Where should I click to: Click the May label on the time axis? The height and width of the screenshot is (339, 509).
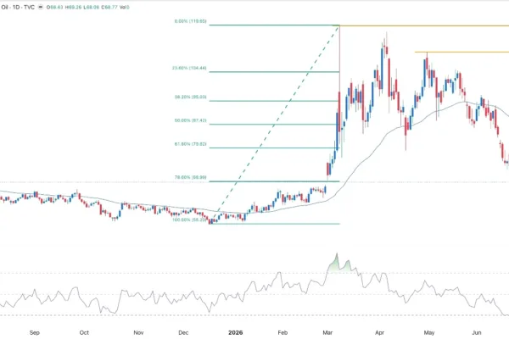(x=429, y=332)
